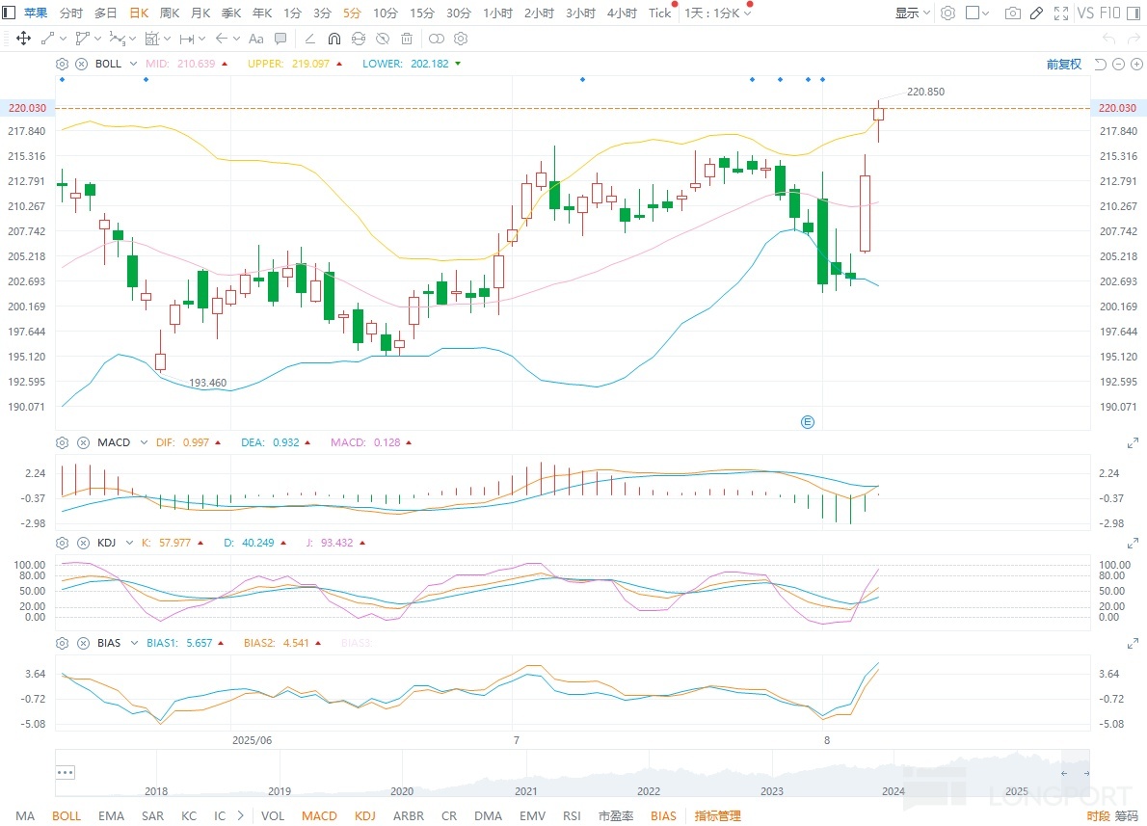Toggle off the MACD indicator in bottom bar

pyautogui.click(x=319, y=815)
